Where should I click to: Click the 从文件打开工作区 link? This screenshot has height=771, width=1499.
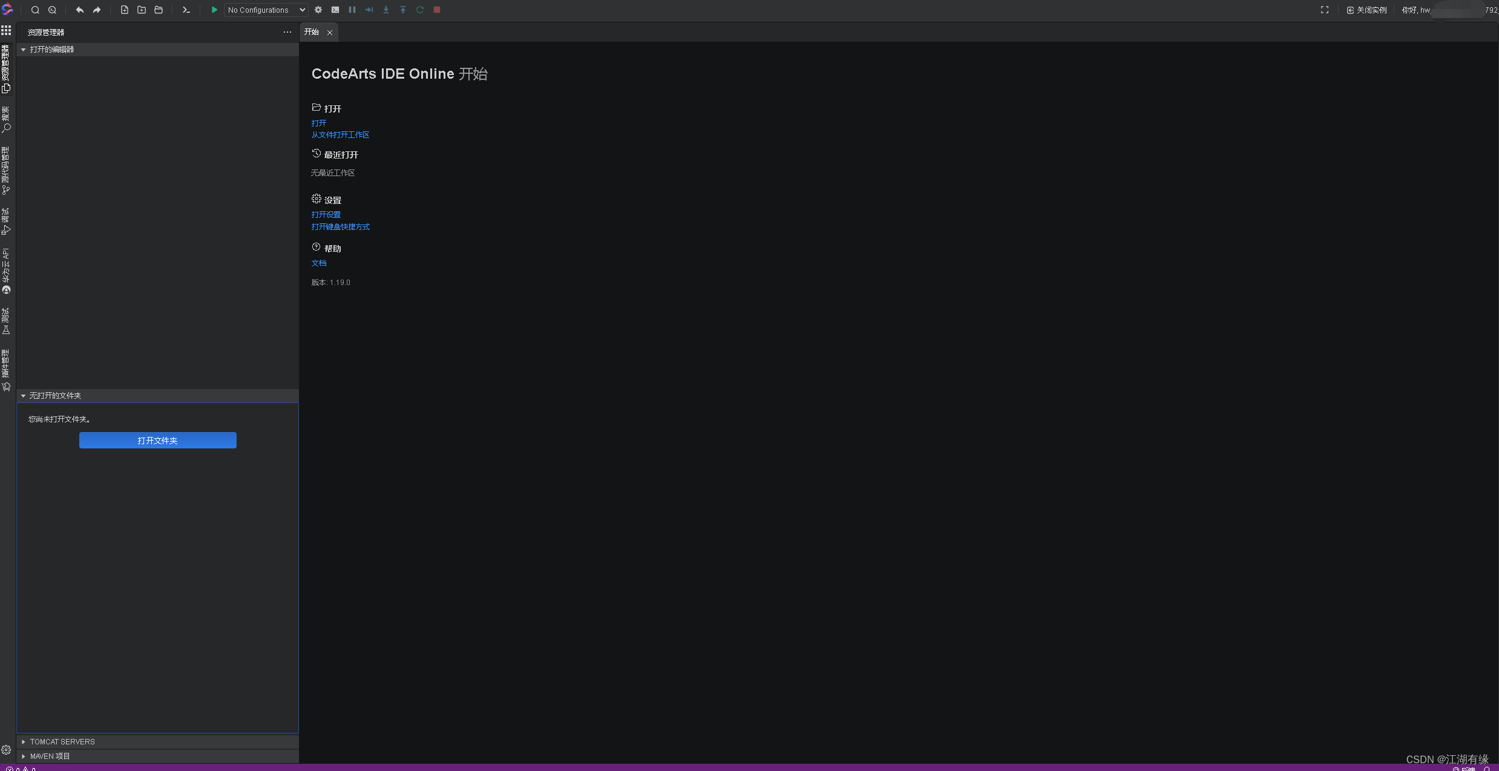[340, 135]
